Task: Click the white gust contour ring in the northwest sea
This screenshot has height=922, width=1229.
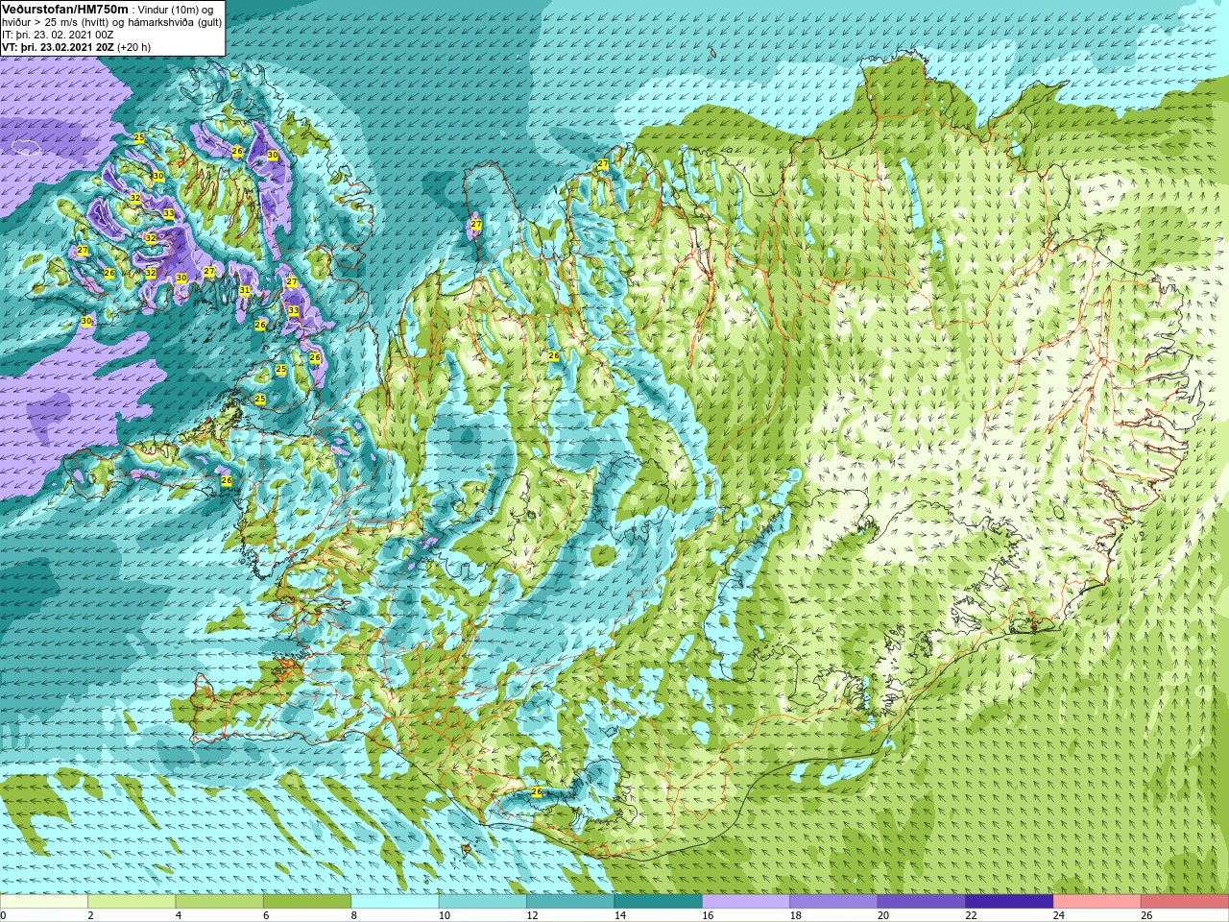Action: coord(25,146)
